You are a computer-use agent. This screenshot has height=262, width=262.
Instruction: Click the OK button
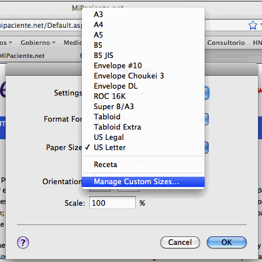(227, 242)
